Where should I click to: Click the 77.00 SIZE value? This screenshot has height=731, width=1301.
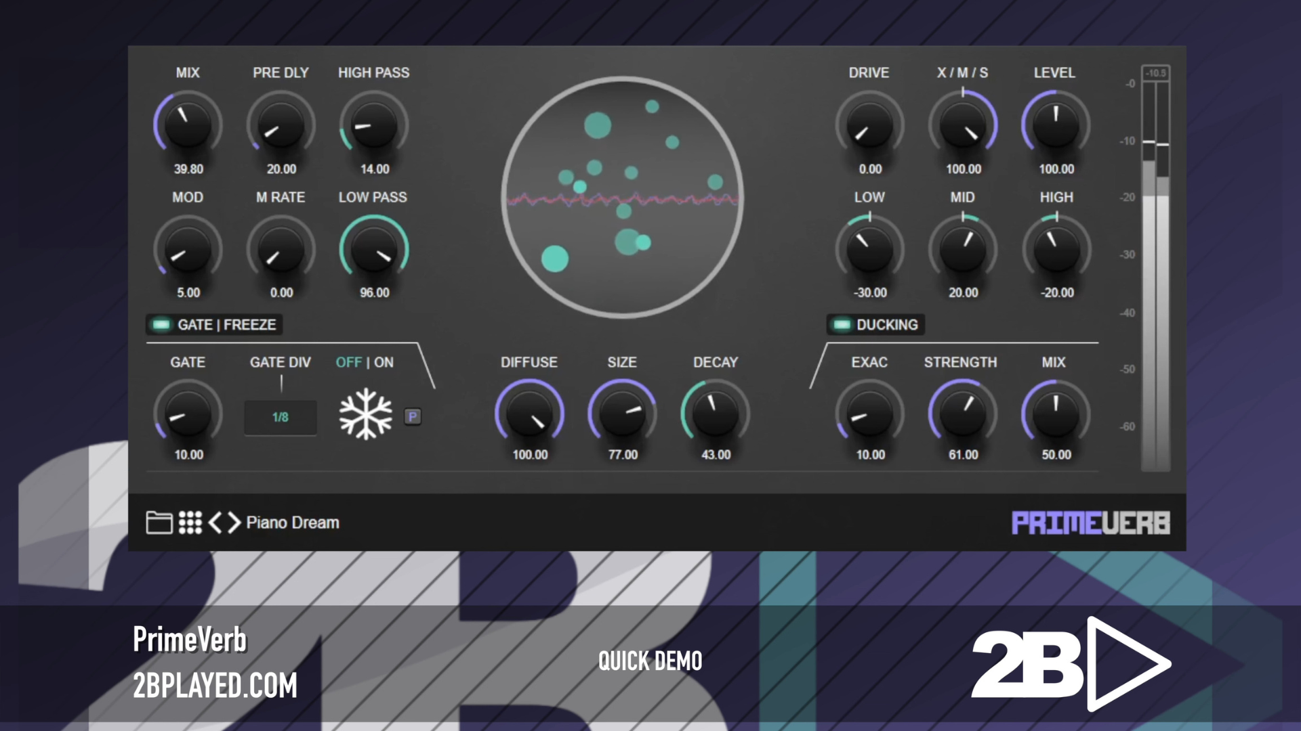coord(623,455)
